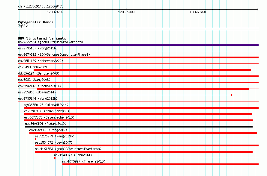Open esv2735137 (Wong2012b) variant
267x176 pixels.
tap(38, 48)
